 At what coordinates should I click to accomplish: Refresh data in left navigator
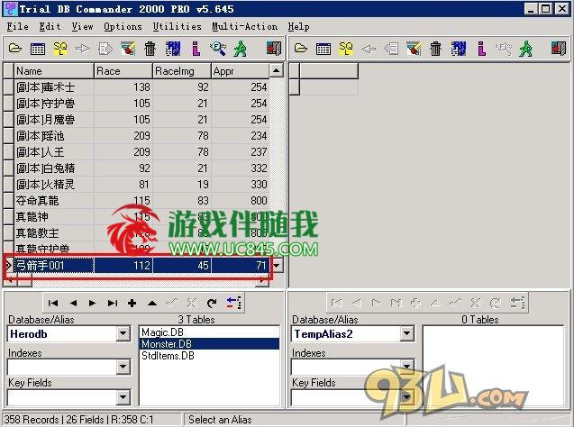(212, 303)
